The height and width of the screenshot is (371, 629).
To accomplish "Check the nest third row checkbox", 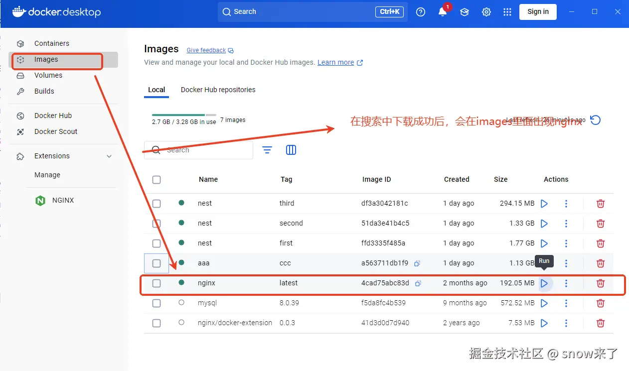I will tap(157, 204).
